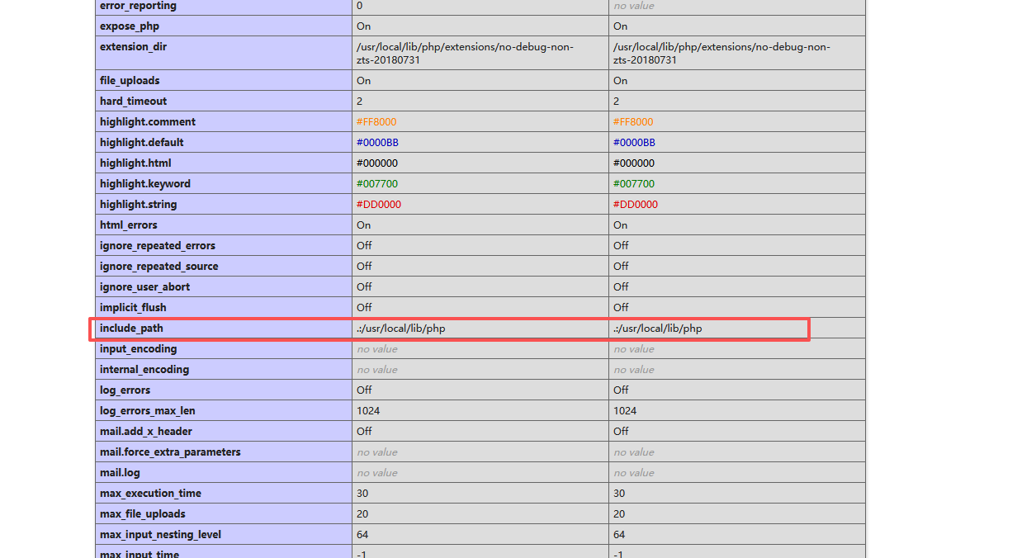Click the max_input_nesting_level label
Viewport: 1036px width, 558px height.
coord(160,535)
